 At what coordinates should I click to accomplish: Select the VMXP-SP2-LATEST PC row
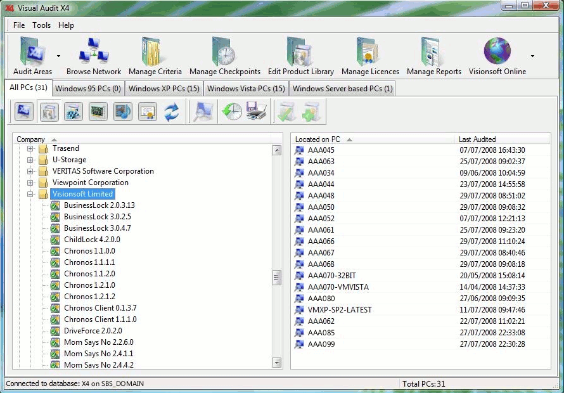pos(421,310)
